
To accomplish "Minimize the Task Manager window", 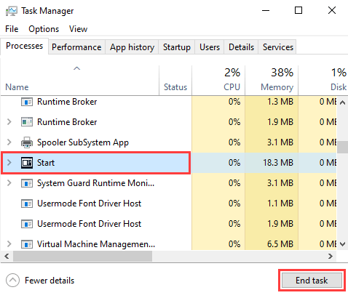I will [266, 10].
